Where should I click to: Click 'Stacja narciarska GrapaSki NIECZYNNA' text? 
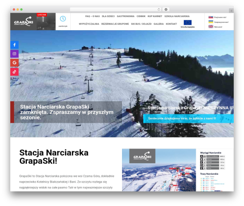coord(190,108)
